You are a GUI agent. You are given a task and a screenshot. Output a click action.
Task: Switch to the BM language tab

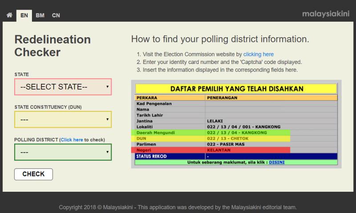40,16
